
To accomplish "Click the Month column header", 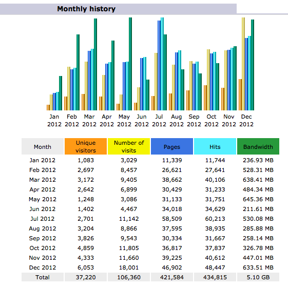I will pos(43,146).
